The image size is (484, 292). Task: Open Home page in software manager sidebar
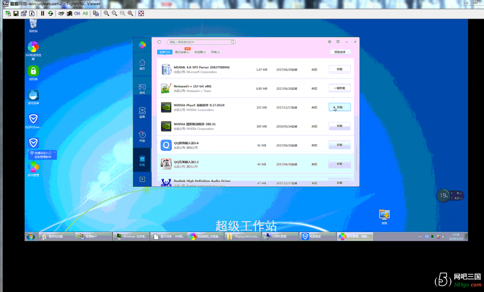142,65
